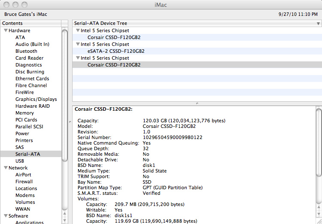Click the details pane scroll down arrow

coord(319,215)
